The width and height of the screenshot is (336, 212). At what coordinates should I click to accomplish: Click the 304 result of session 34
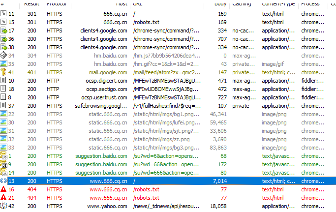pos(31,56)
